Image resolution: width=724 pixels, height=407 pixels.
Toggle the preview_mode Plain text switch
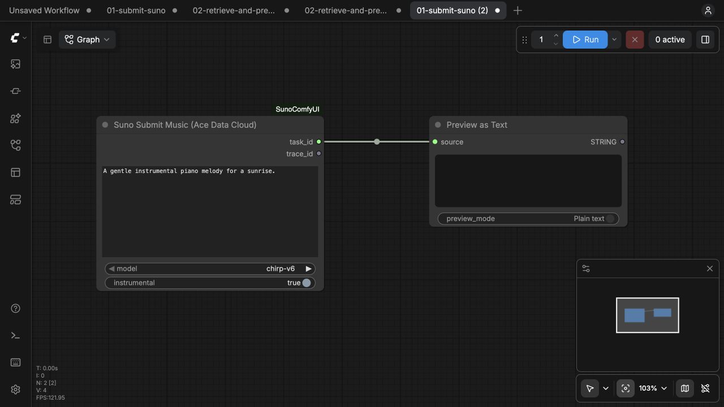click(x=610, y=219)
